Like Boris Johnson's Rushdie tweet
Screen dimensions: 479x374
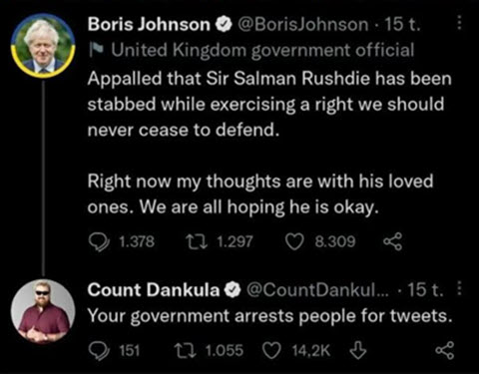pos(294,241)
